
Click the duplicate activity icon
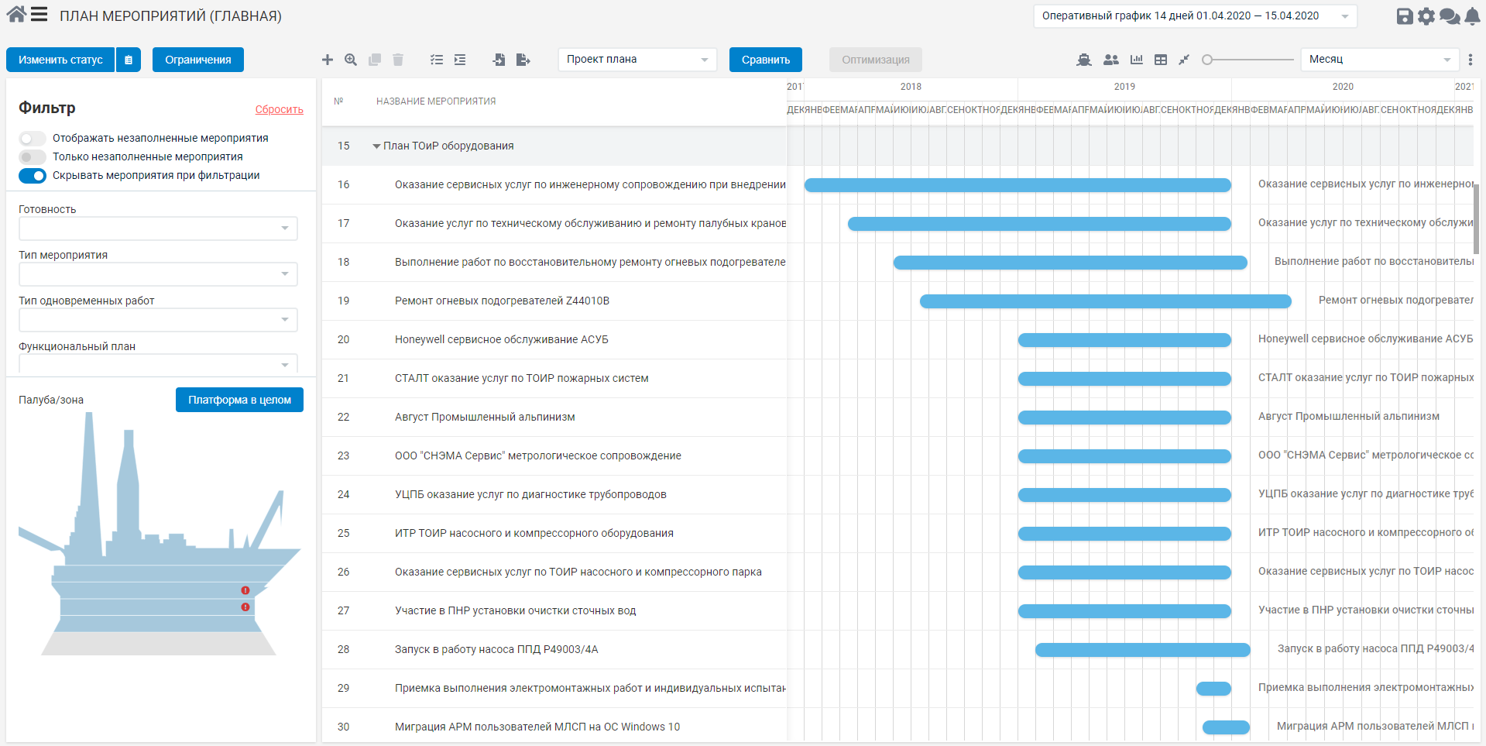point(375,60)
